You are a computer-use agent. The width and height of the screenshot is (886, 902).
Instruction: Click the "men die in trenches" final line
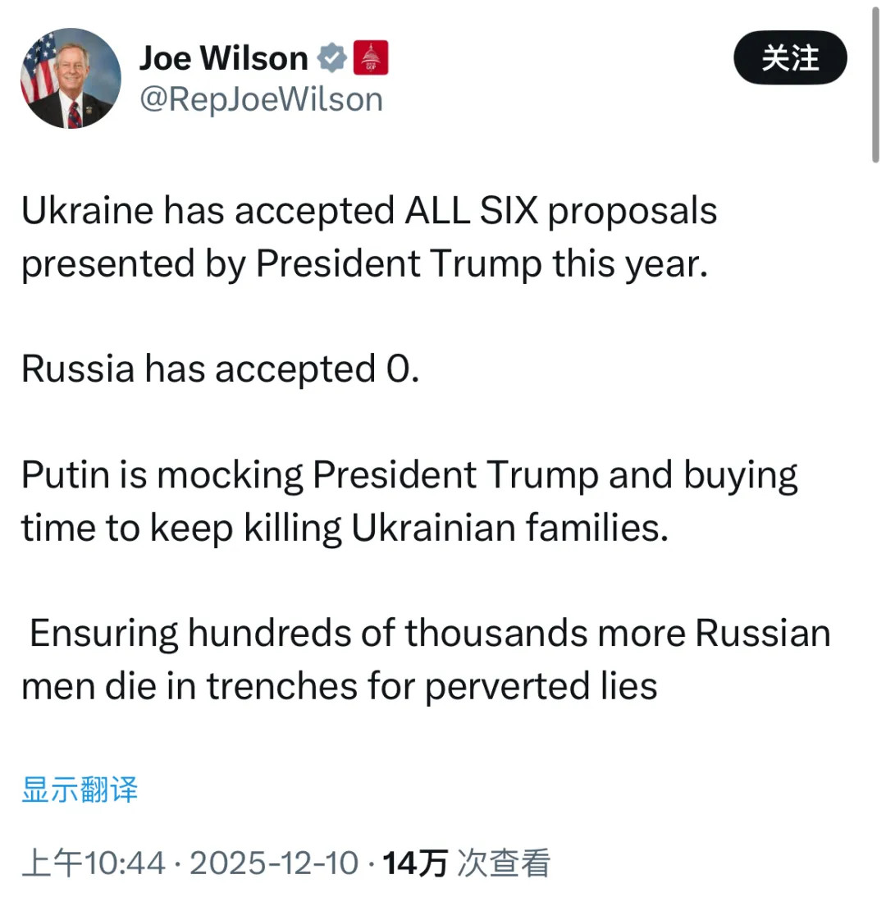point(339,687)
